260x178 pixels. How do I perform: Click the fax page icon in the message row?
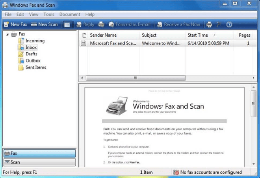pyautogui.click(x=84, y=43)
